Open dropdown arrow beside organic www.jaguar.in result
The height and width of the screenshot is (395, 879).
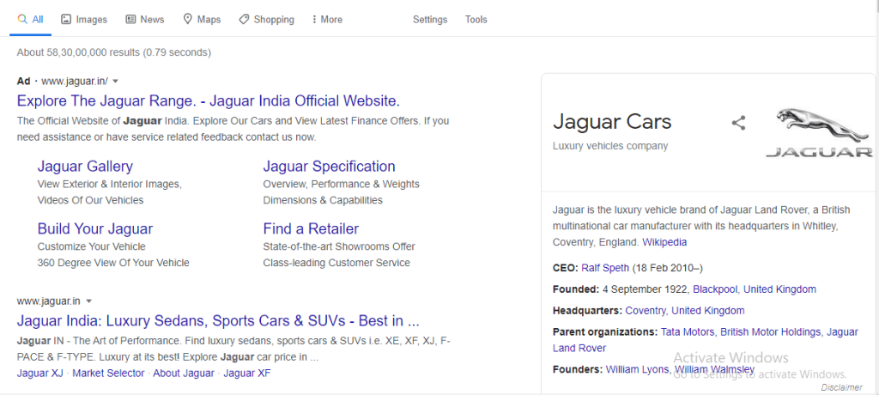88,301
